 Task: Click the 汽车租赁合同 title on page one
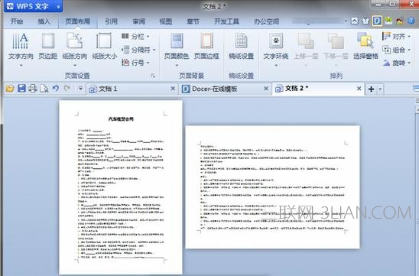click(x=121, y=119)
